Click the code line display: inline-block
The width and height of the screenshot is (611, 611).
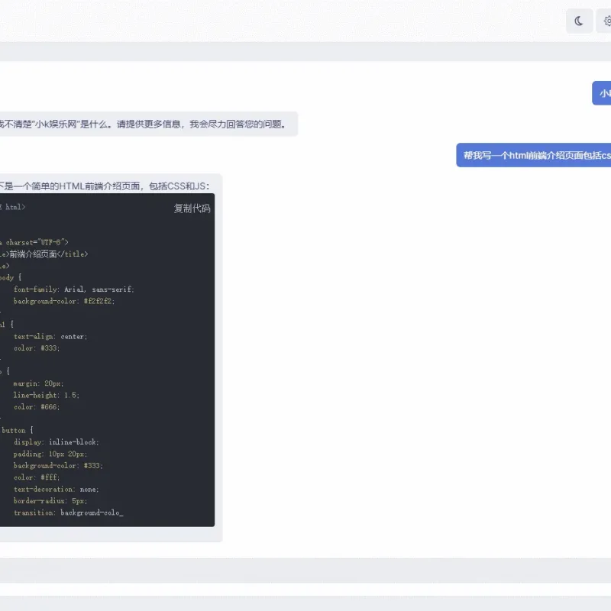click(56, 442)
